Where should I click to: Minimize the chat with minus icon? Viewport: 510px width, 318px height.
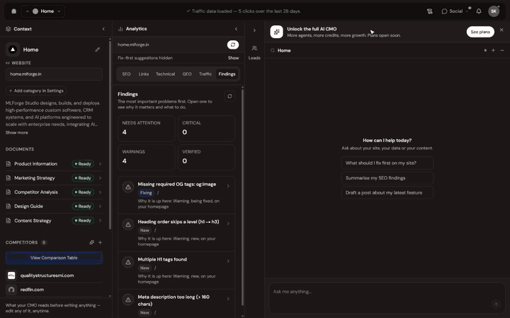pos(502,50)
